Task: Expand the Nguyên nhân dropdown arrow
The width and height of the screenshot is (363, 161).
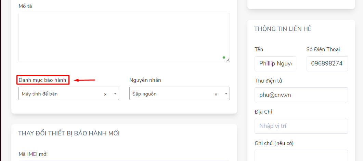Action: [x=226, y=94]
